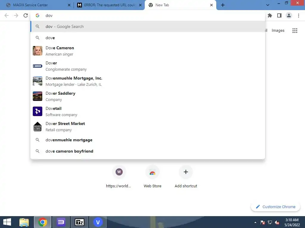Select 'dovenmuehle mortgage' search suggestion
This screenshot has width=305, height=228.
click(148, 140)
